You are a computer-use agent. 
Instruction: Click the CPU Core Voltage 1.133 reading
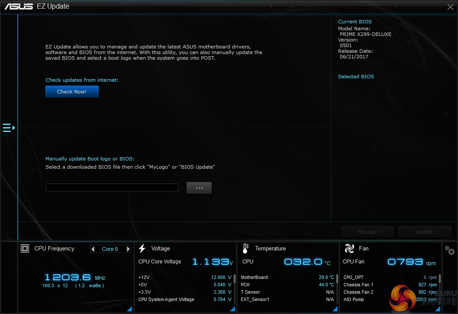point(212,262)
